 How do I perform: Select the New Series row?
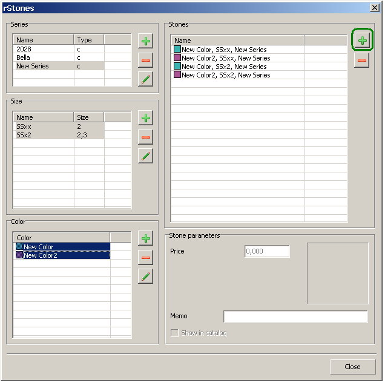point(59,66)
